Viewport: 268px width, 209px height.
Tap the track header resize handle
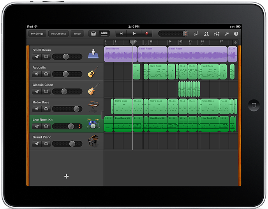click(x=102, y=115)
